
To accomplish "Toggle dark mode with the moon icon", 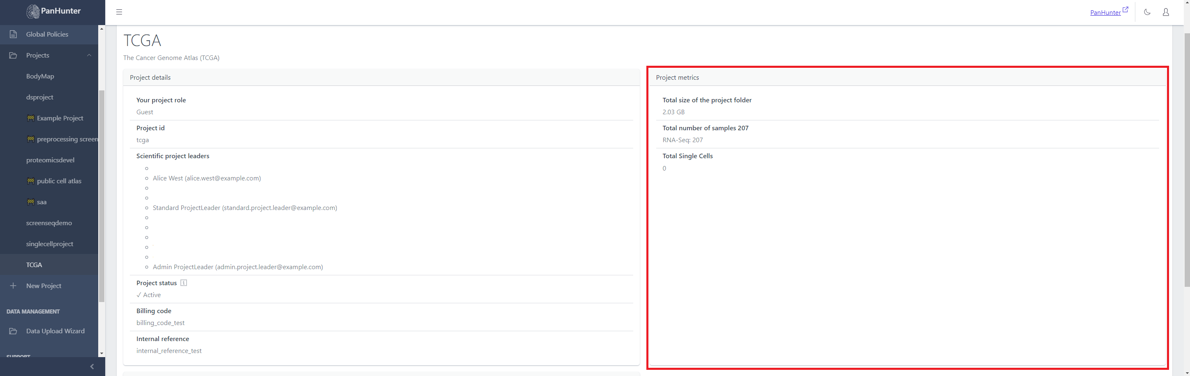I will point(1147,12).
